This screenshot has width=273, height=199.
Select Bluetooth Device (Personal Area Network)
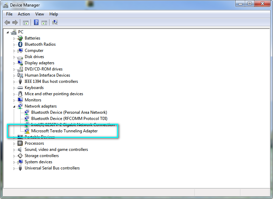point(69,112)
